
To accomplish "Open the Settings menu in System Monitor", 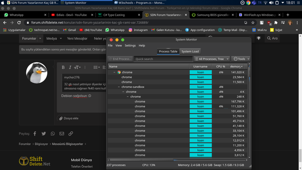I will tap(130, 46).
